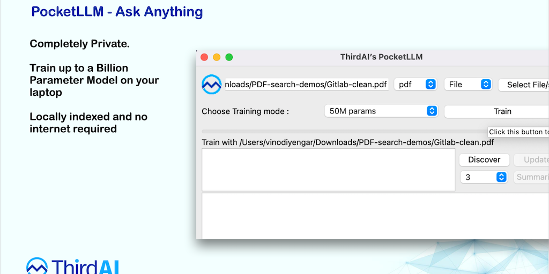This screenshot has height=274, width=549.
Task: Click the greyed-out Summarize button
Action: click(531, 177)
